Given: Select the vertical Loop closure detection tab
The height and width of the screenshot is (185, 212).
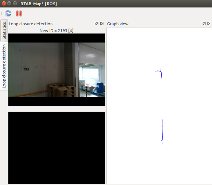Looking at the screenshot, I should tap(4, 66).
